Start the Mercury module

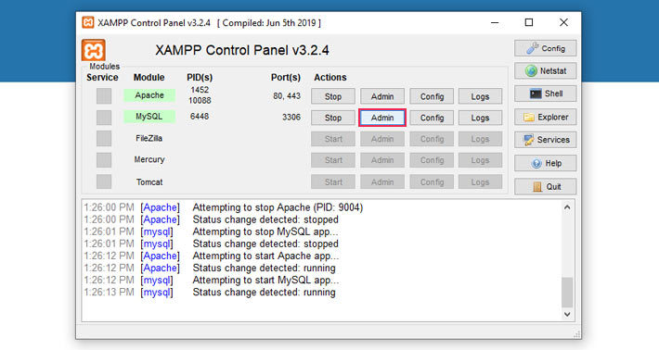pyautogui.click(x=333, y=160)
